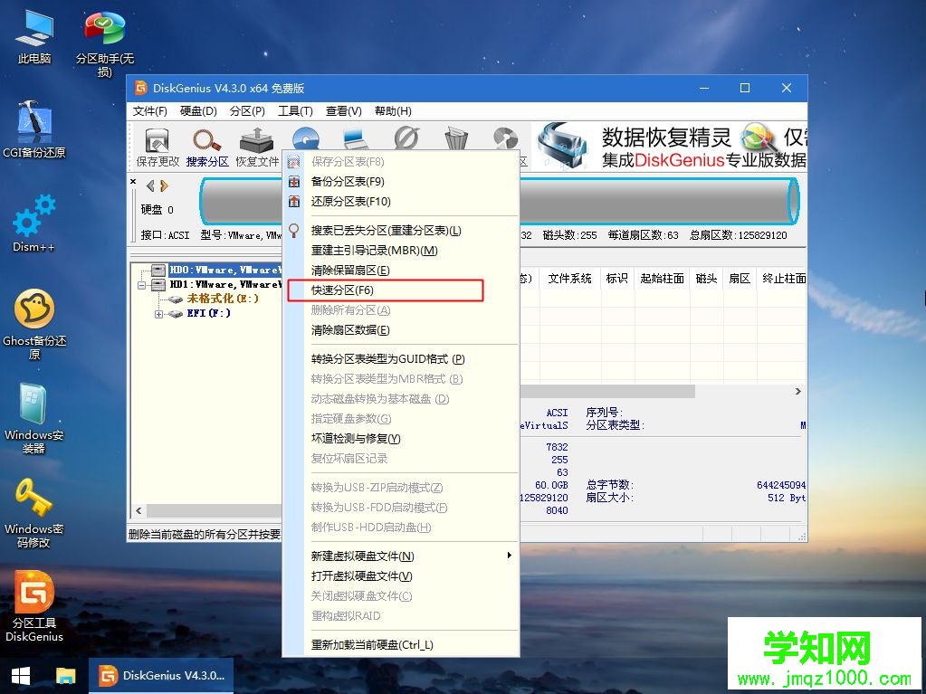
Task: Click the CD/disc icon in the toolbar
Action: (306, 140)
